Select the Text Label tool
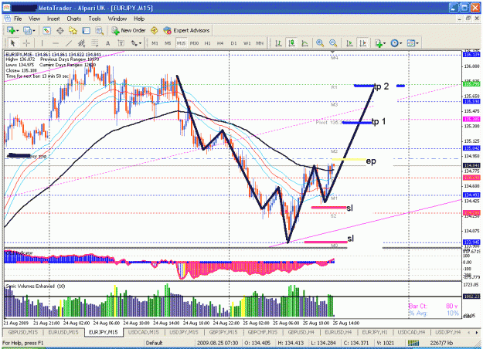Image resolution: width=483 pixels, height=349 pixels. click(x=121, y=43)
